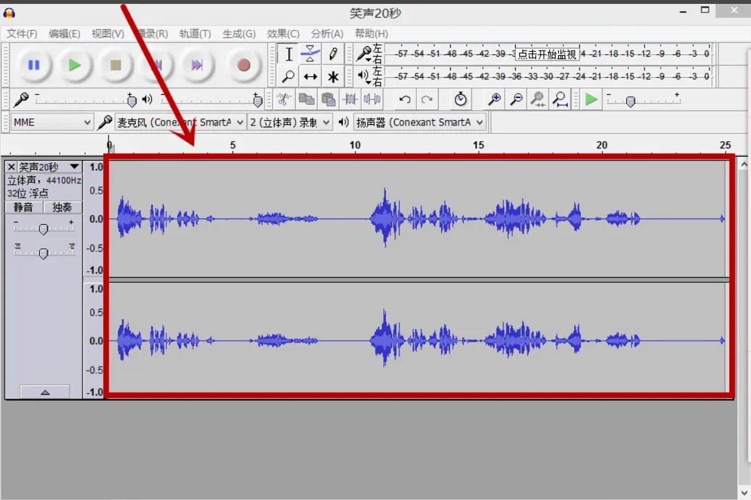
Task: Zoom out of the waveform
Action: 516,99
